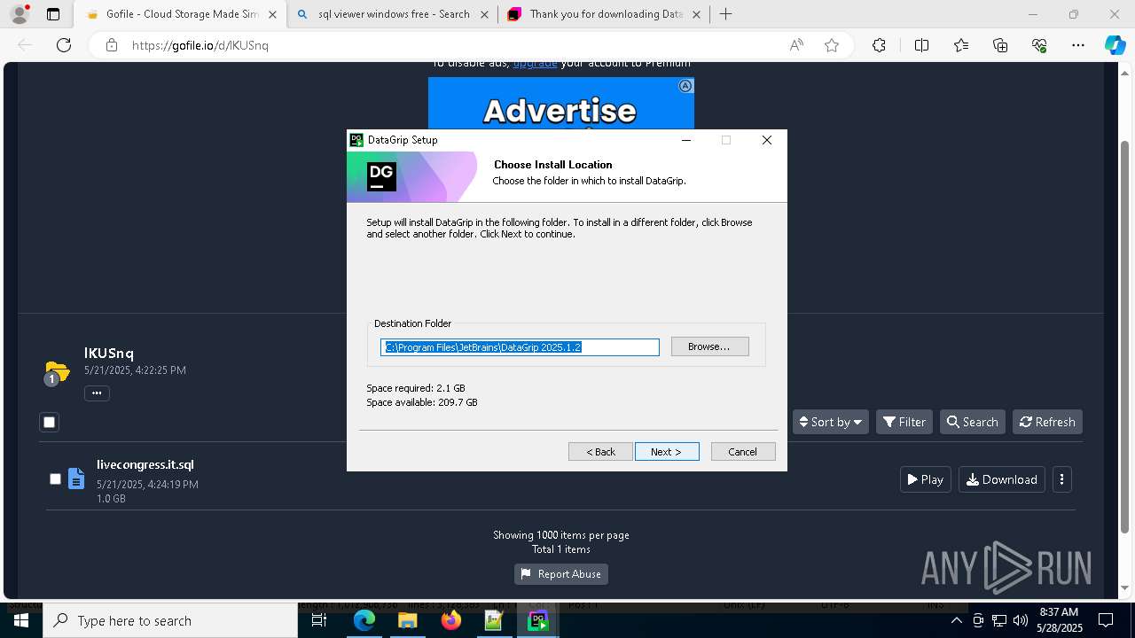1135x638 pixels.
Task: Open Microsoft Edge from the taskbar
Action: pyautogui.click(x=364, y=620)
